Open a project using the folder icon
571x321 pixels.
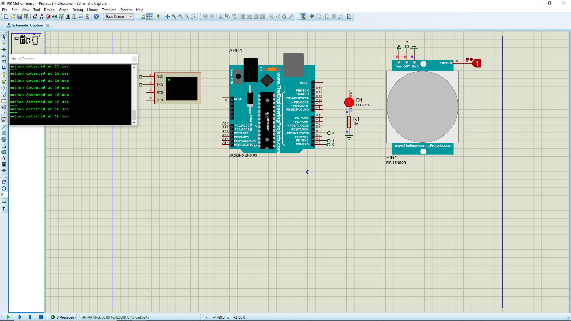pyautogui.click(x=13, y=17)
